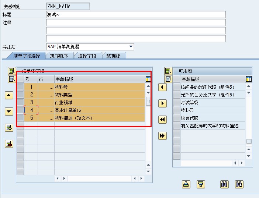Click deselect-all icon beside list fields header row
This screenshot has width=259, height=198.
pyautogui.click(x=12, y=79)
